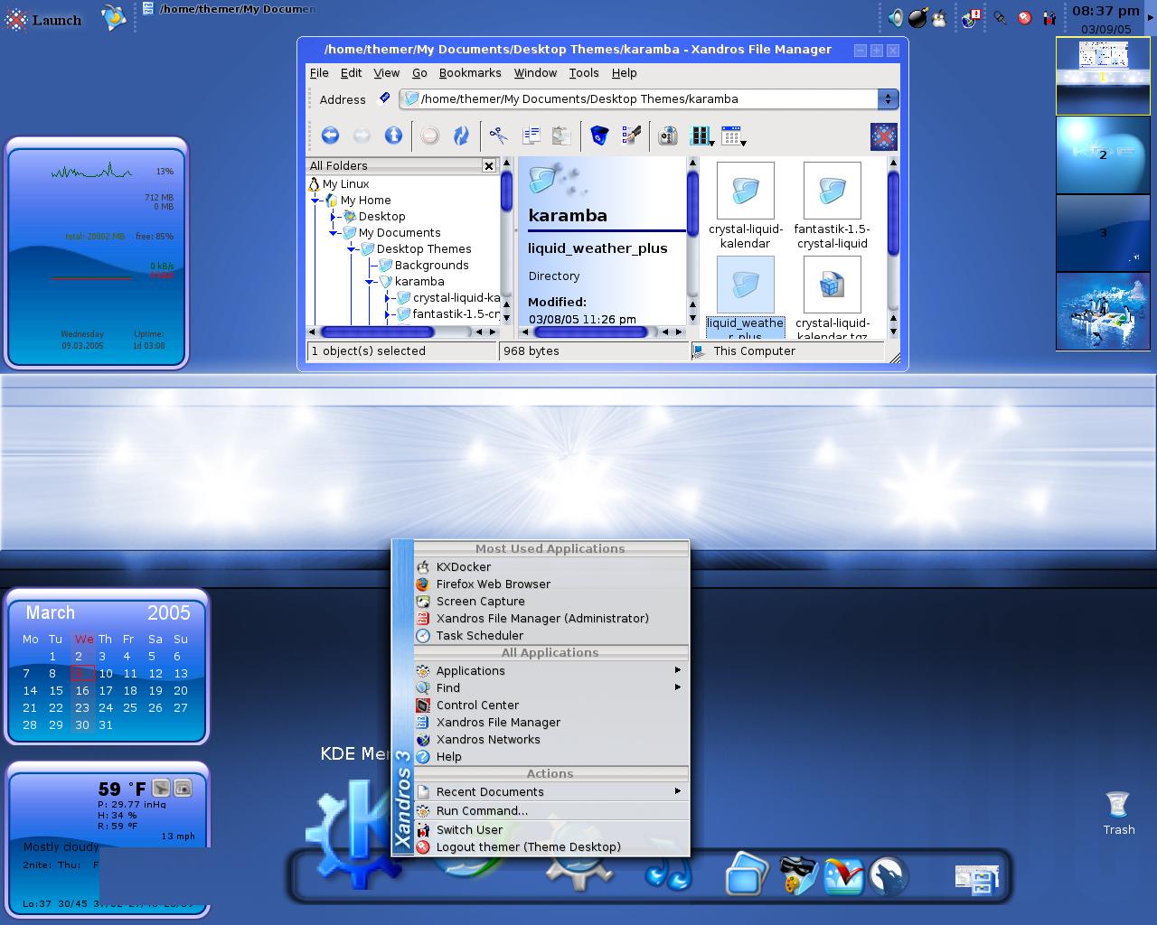1157x925 pixels.
Task: Collapse the karamba tree node
Action: pyautogui.click(x=370, y=282)
